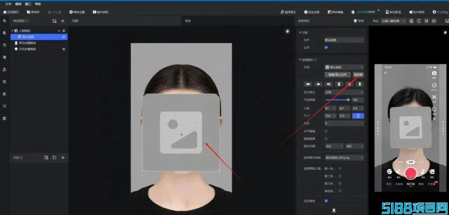Toggle visibility eye of 默认贴纸 layer

64,37
